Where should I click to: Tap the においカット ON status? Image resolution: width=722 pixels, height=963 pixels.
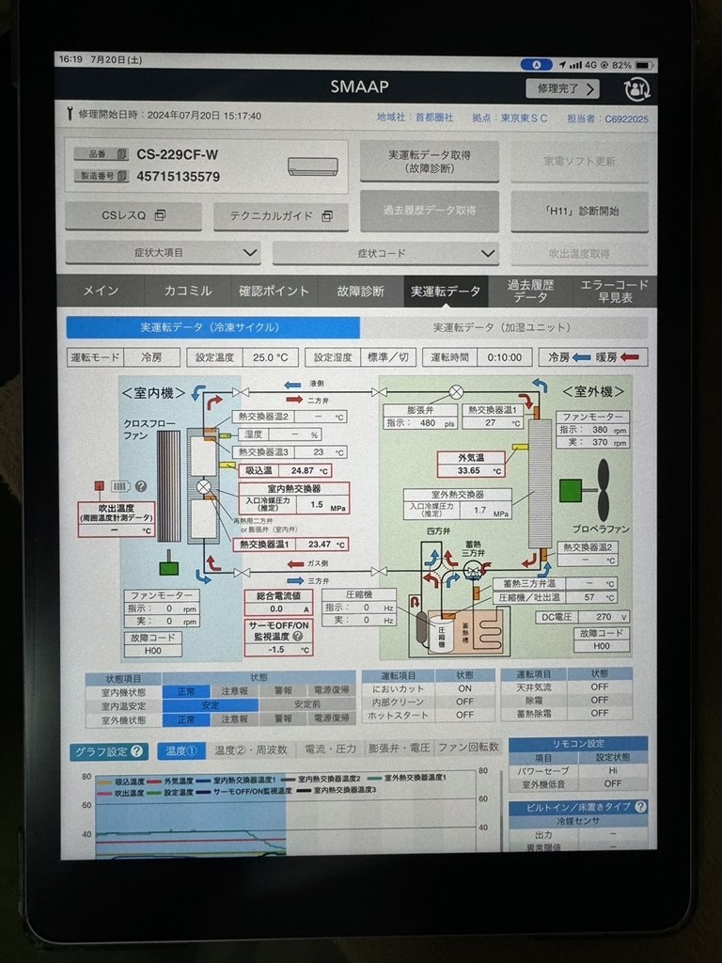(x=464, y=688)
